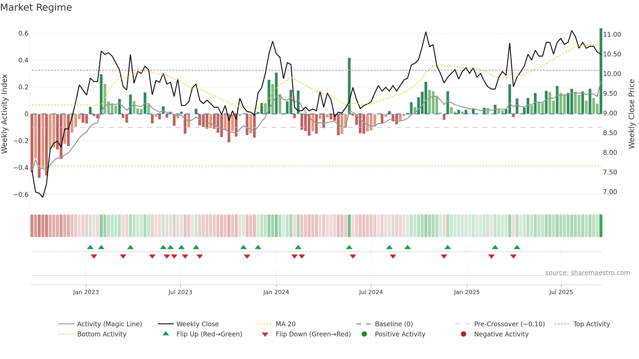The height and width of the screenshot is (359, 639).
Task: Toggle Top Activity legend entry
Action: point(582,324)
